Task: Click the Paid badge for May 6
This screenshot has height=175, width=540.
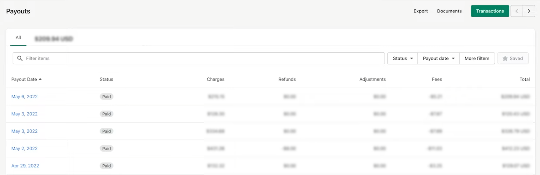Action: pos(106,97)
